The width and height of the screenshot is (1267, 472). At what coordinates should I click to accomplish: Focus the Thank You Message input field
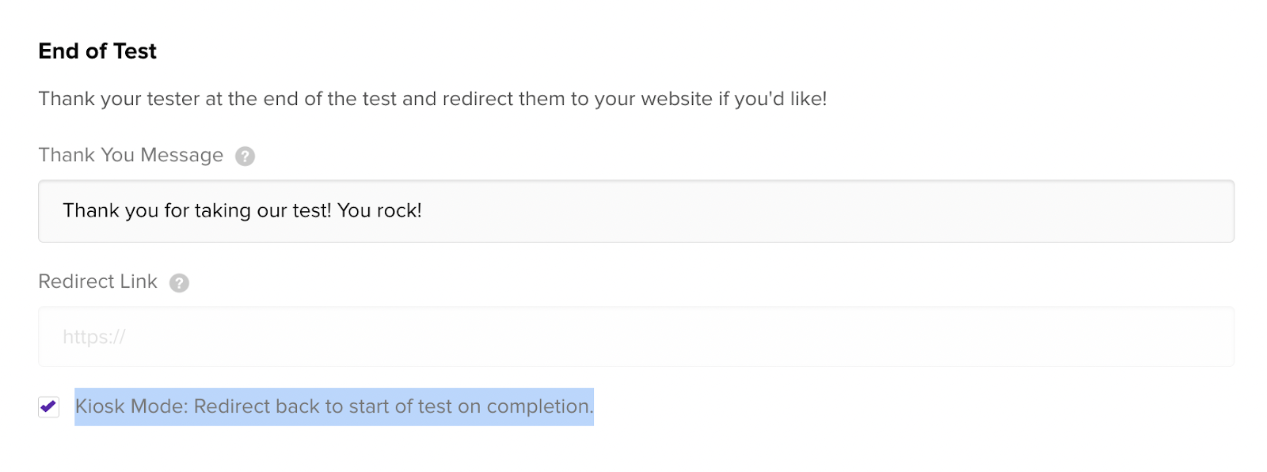[x=636, y=211]
